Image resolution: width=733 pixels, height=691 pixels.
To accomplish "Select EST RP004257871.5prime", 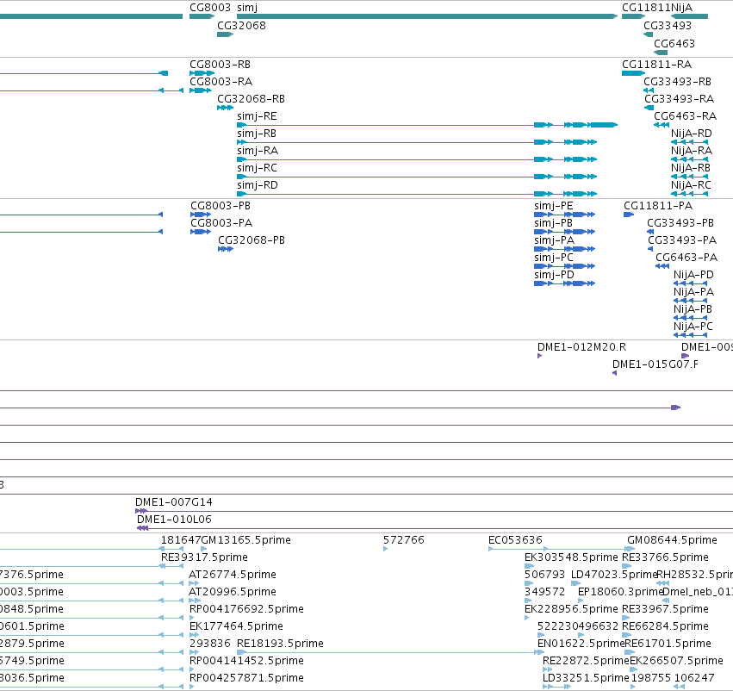I will pyautogui.click(x=246, y=679).
